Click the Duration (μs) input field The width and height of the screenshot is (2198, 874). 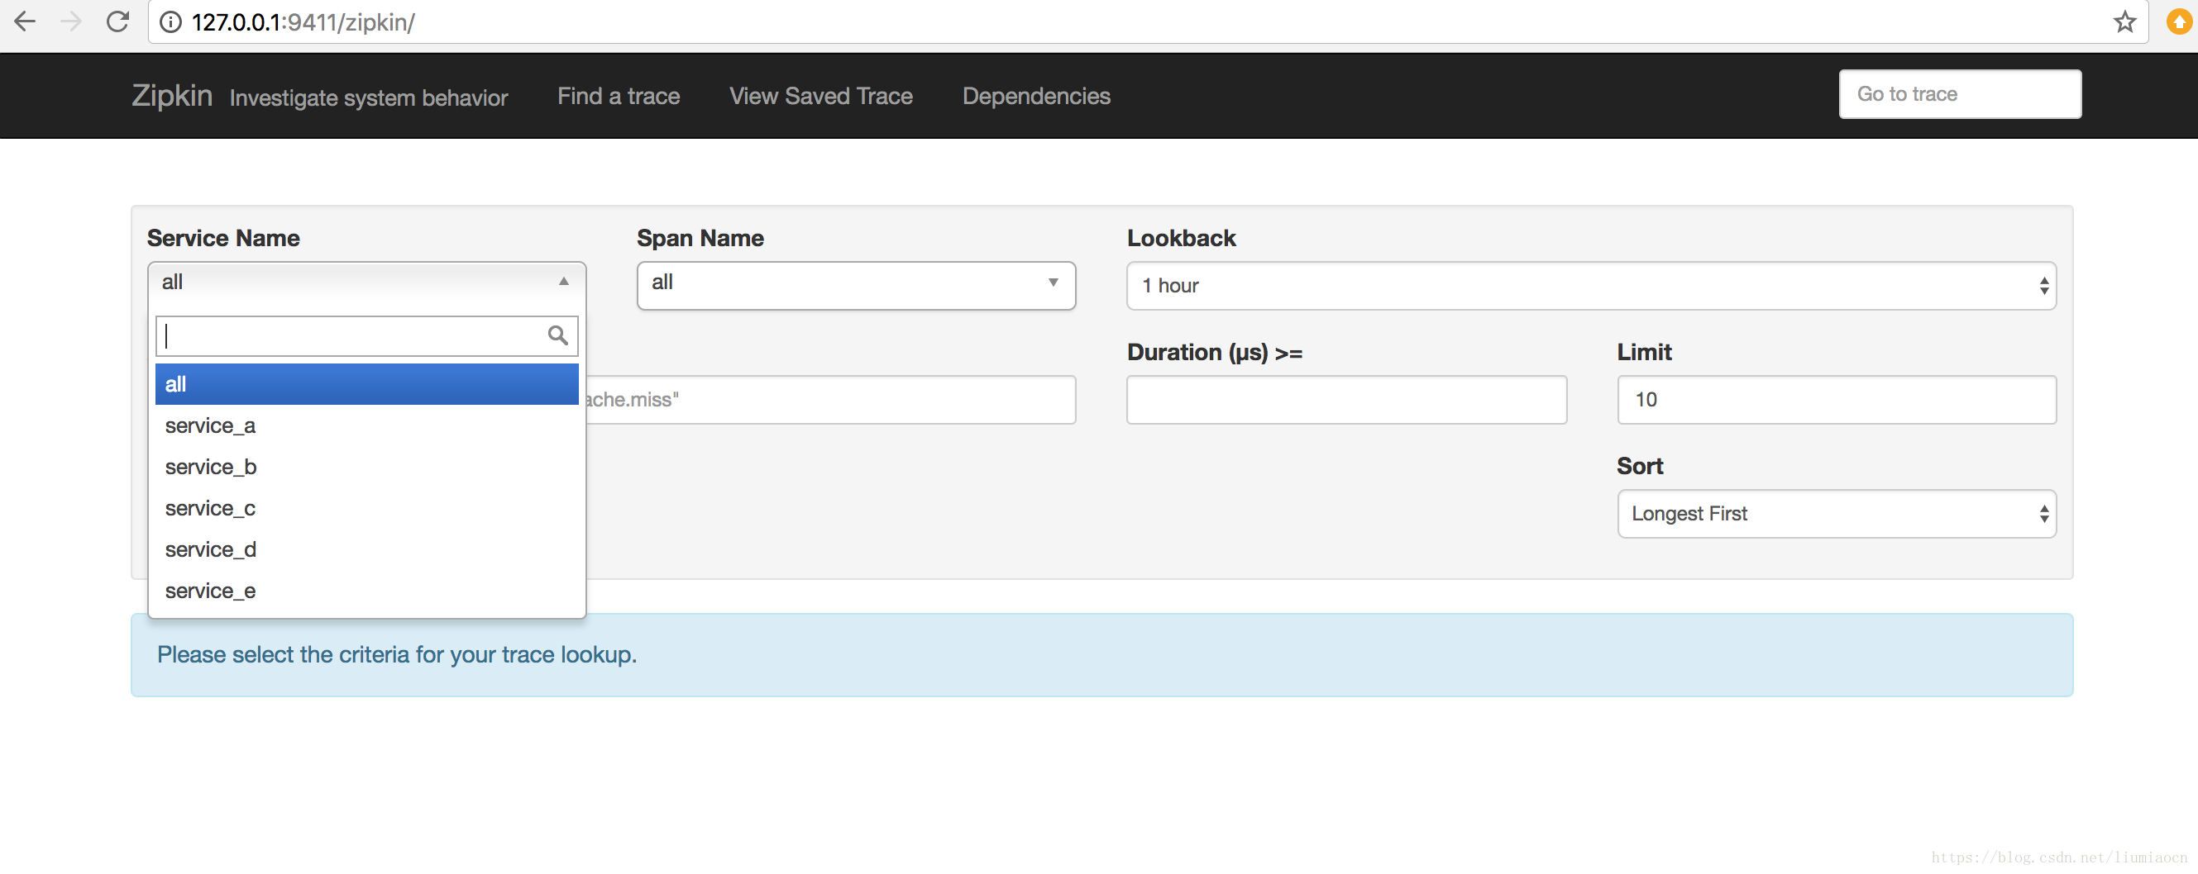(1345, 399)
